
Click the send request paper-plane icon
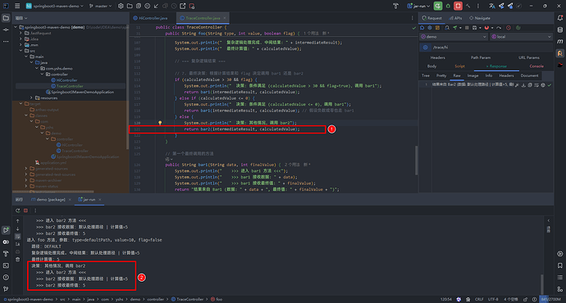[x=454, y=28]
